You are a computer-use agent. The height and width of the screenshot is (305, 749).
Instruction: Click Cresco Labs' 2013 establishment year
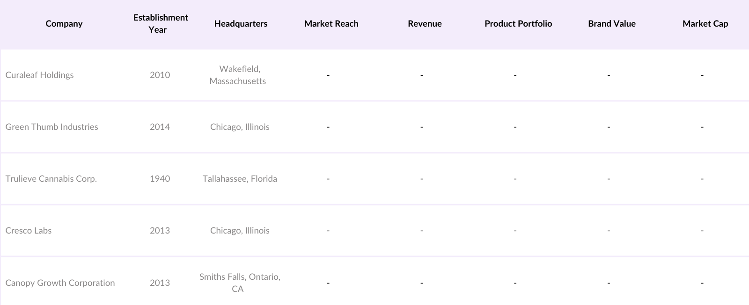coord(160,231)
